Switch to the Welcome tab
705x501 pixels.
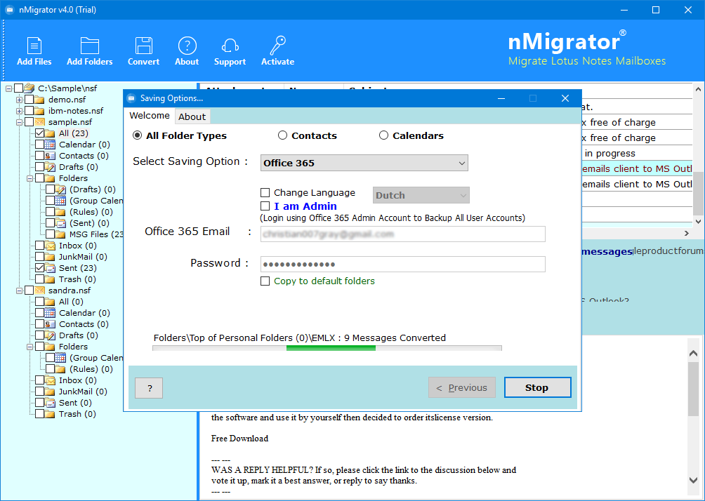(x=150, y=116)
